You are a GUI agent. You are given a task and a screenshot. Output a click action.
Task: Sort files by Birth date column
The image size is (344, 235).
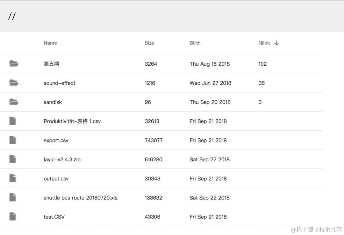coord(195,43)
